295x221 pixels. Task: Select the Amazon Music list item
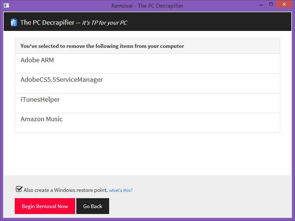click(x=147, y=123)
